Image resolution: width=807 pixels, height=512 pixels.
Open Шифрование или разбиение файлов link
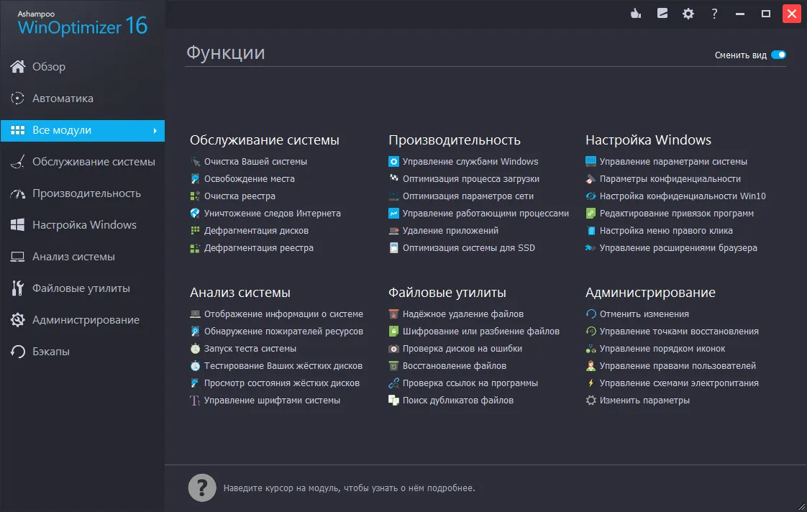(480, 332)
